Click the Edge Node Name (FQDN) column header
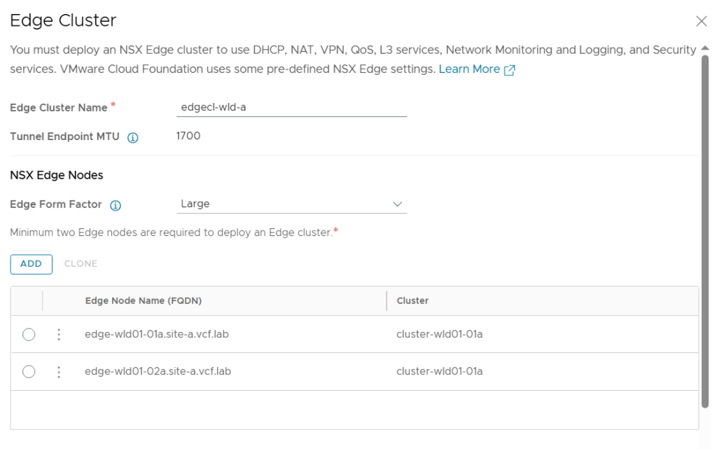The image size is (717, 449). (144, 301)
